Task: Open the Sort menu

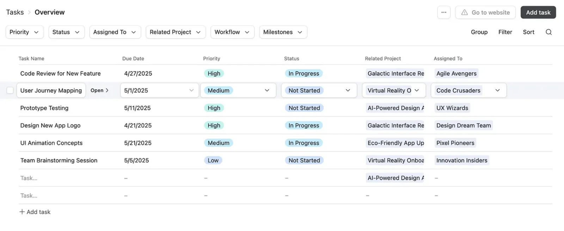Action: click(528, 32)
